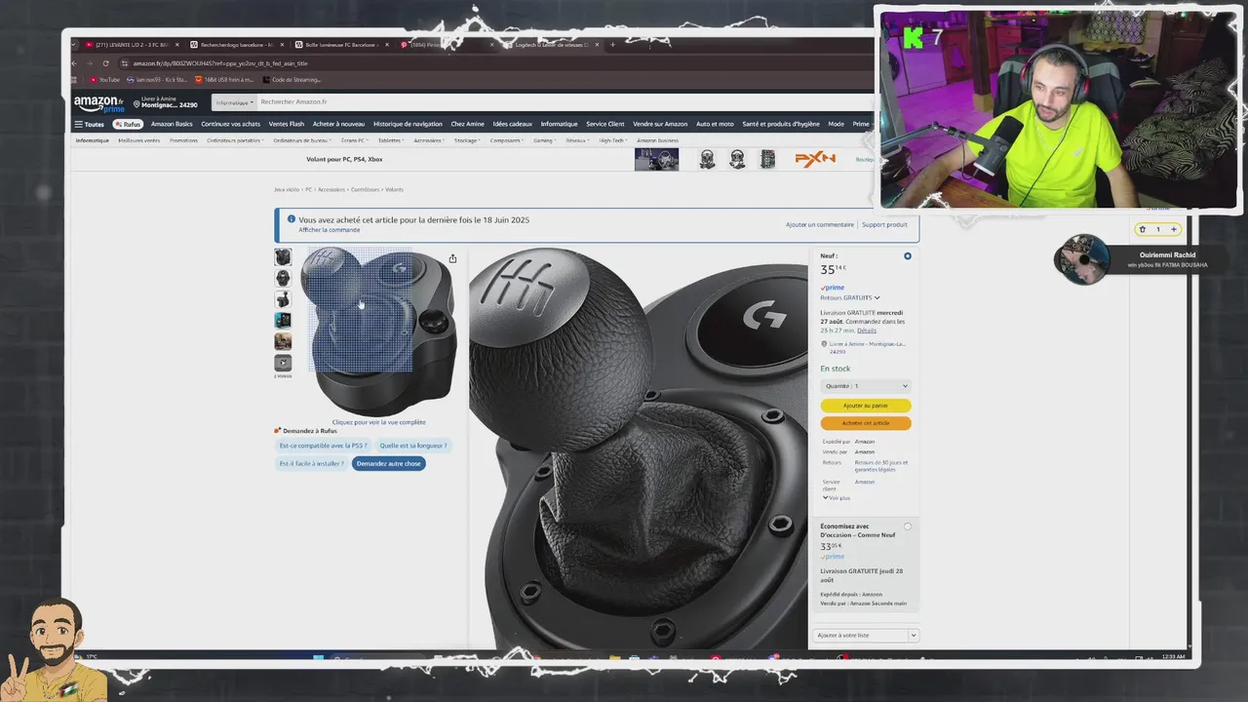Click the Rufus assistant button
The width and height of the screenshot is (1248, 702).
128,124
